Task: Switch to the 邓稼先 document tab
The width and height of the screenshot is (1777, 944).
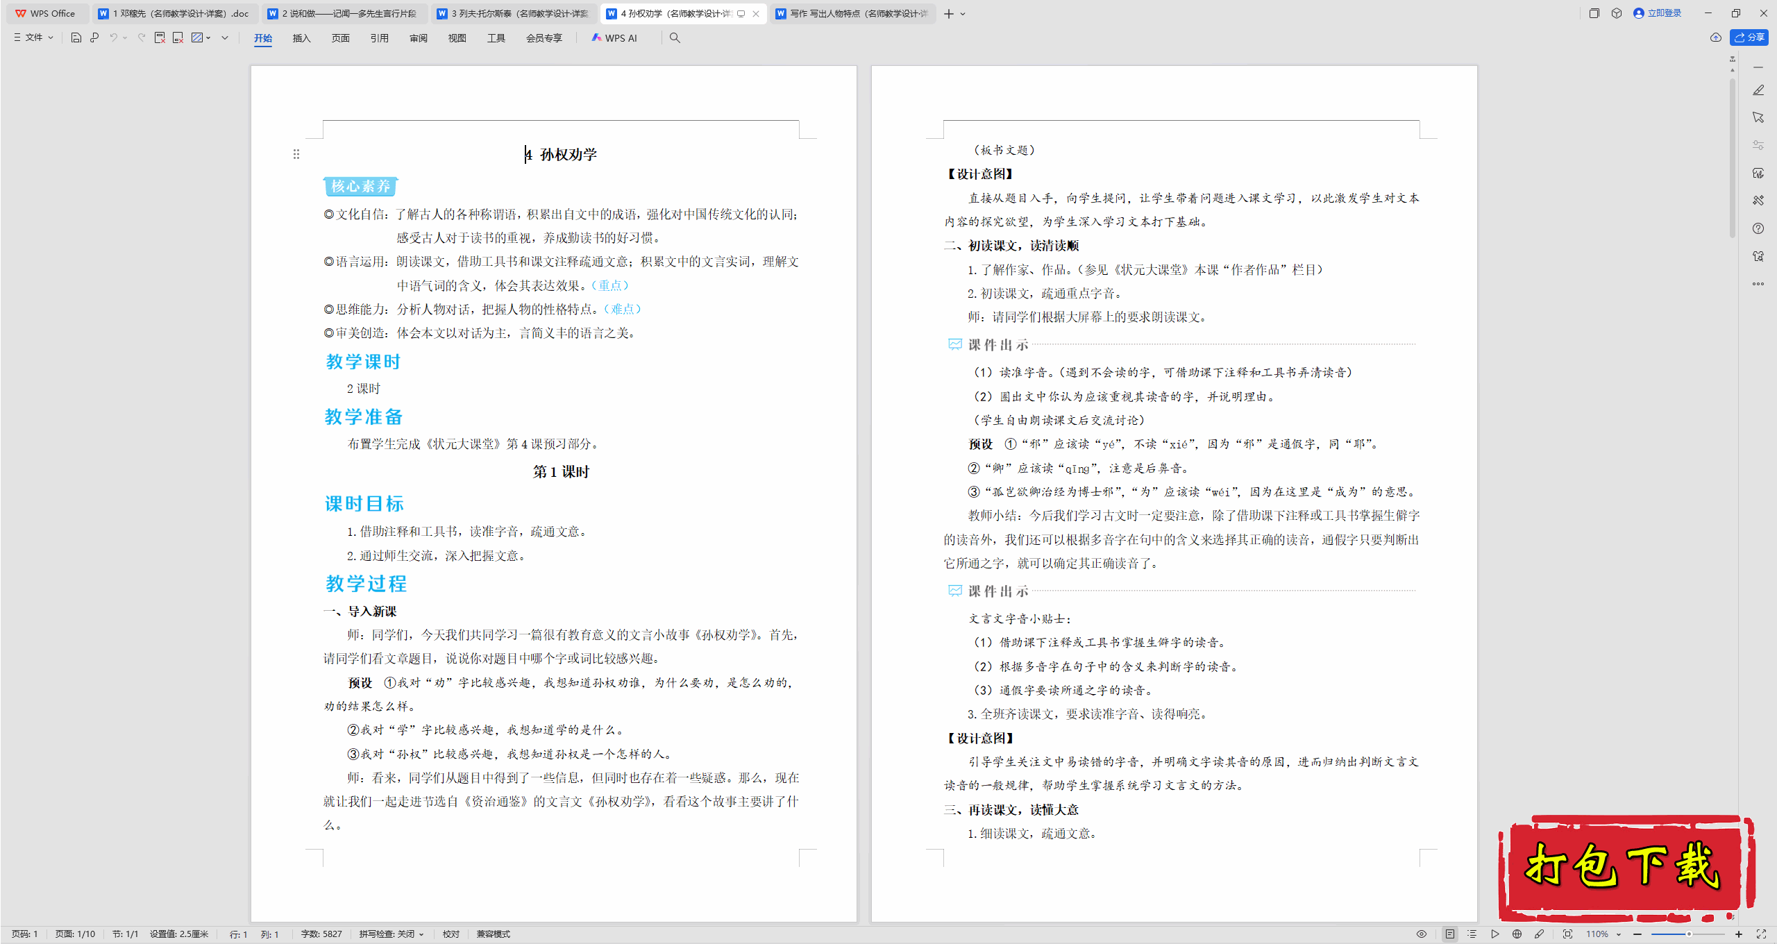Action: 174,13
